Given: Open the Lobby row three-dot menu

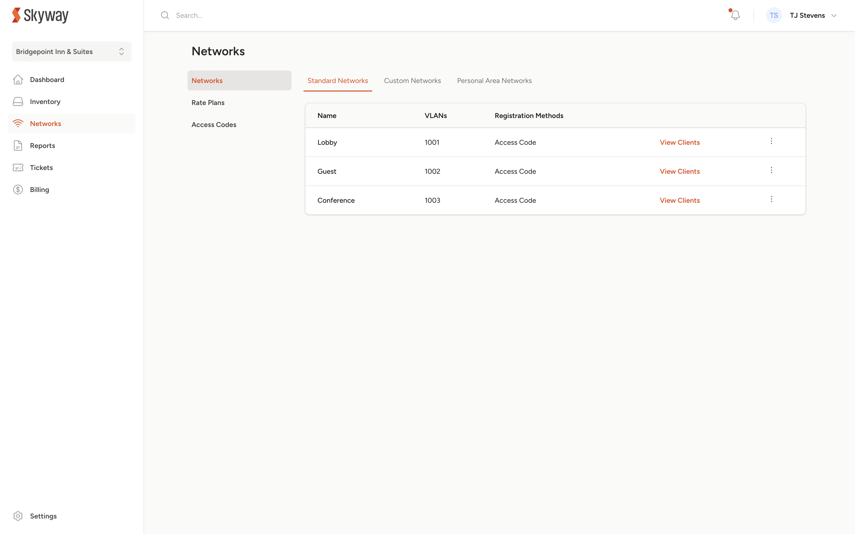Looking at the screenshot, I should (771, 141).
